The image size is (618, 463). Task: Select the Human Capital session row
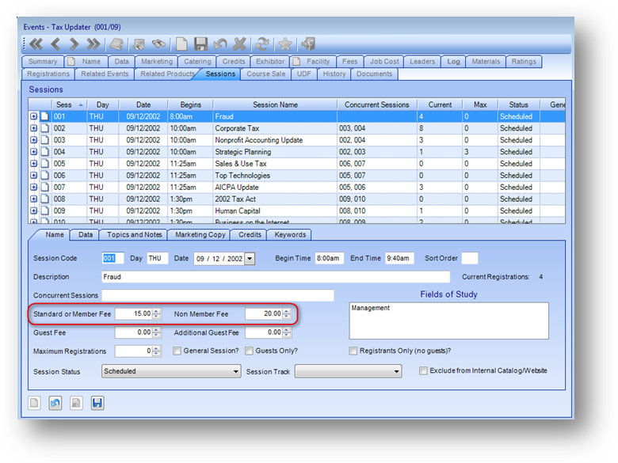[x=296, y=211]
